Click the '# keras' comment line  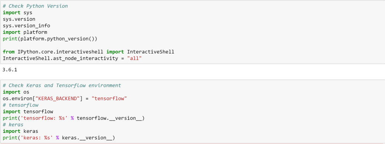[x=13, y=125]
